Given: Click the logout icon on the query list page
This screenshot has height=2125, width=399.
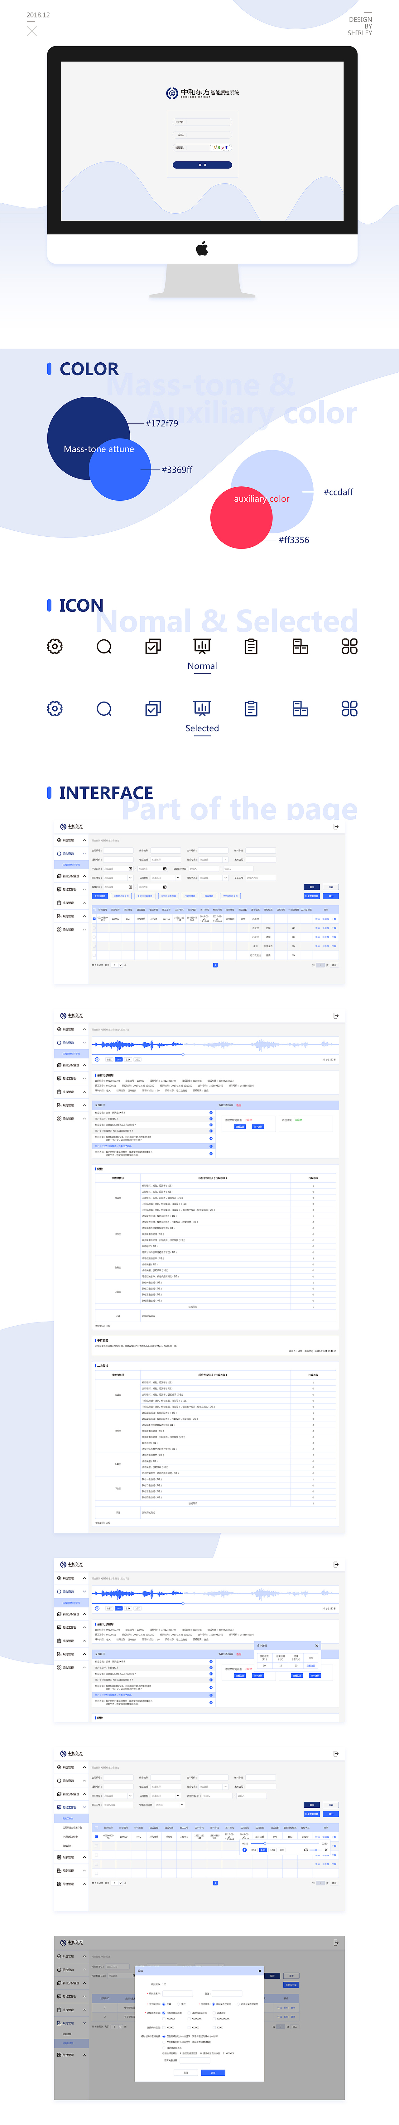Looking at the screenshot, I should pyautogui.click(x=336, y=827).
